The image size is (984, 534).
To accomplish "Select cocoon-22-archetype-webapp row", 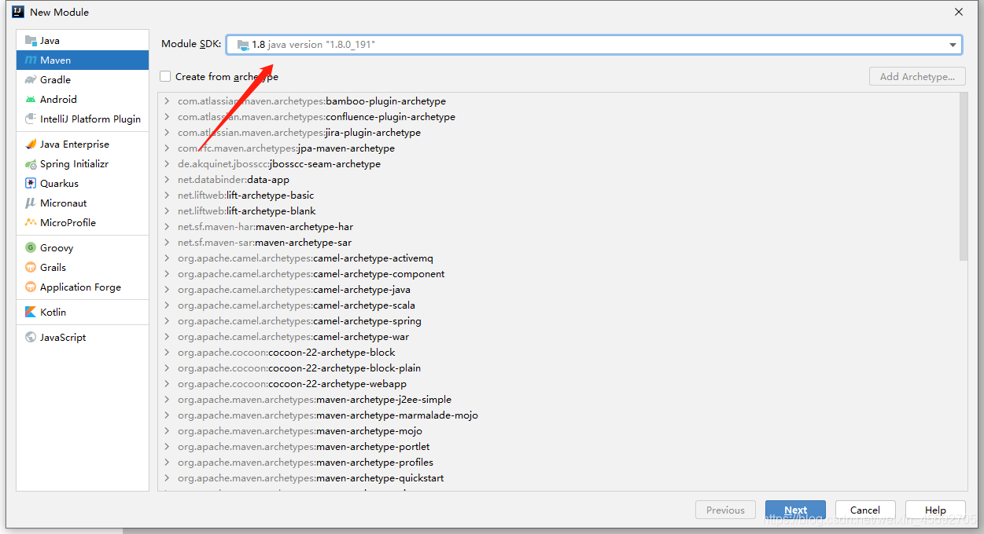I will coord(562,384).
